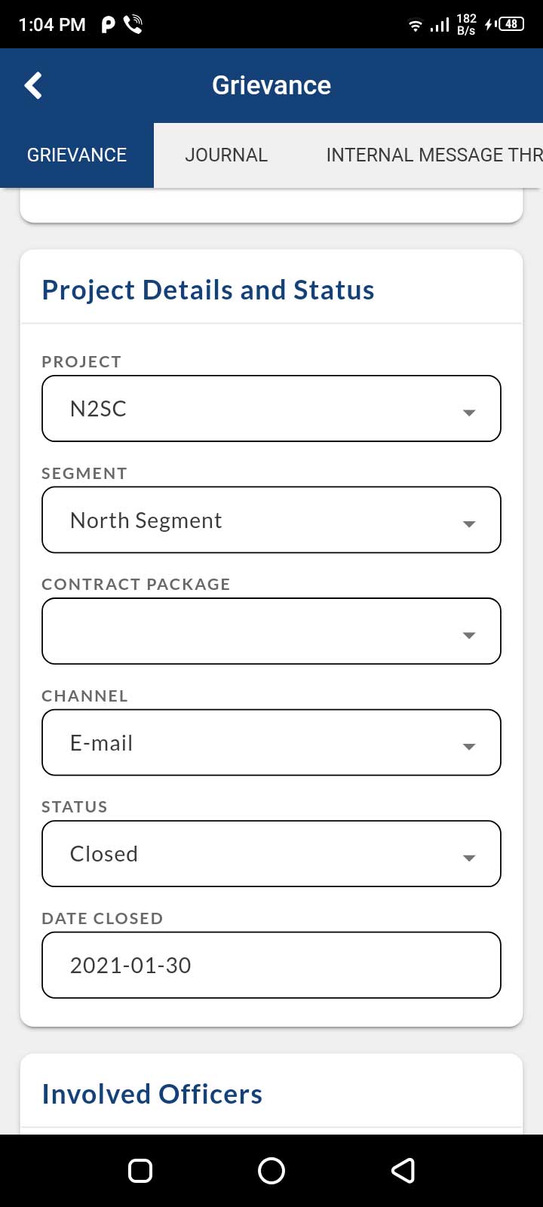The height and width of the screenshot is (1207, 543).
Task: Tap the Wi-Fi signal status icon
Action: click(415, 25)
